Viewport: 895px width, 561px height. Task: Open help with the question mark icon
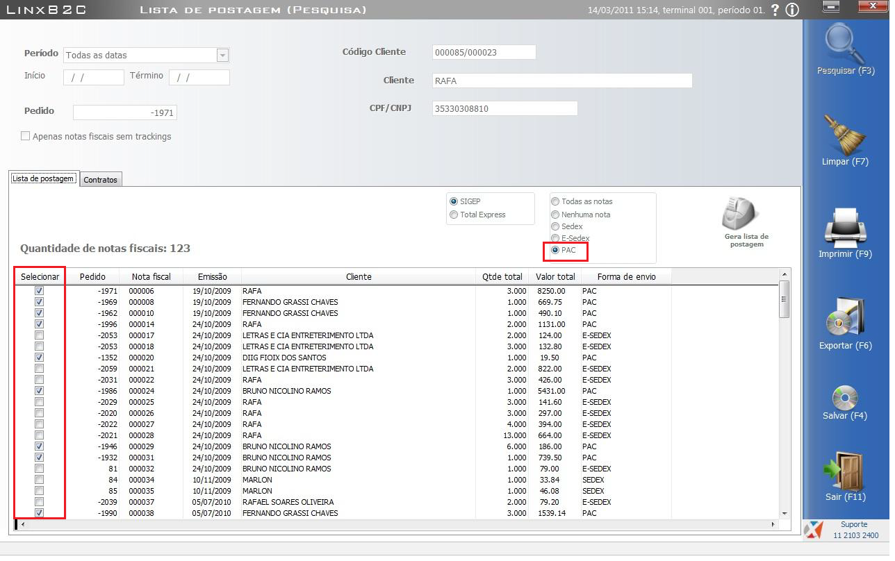(775, 10)
